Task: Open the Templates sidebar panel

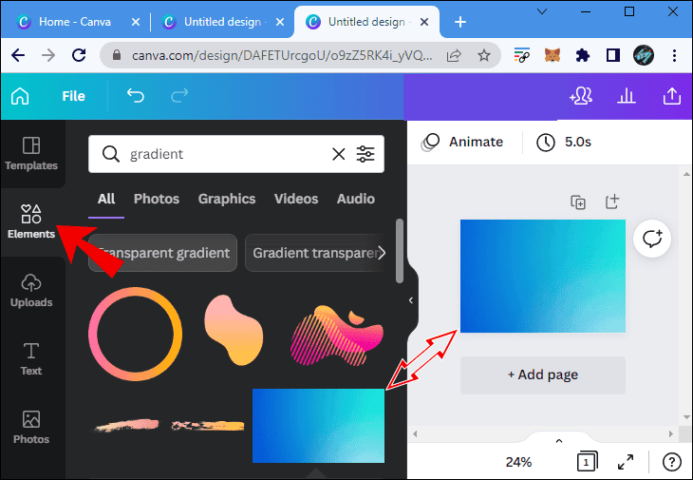Action: click(31, 153)
